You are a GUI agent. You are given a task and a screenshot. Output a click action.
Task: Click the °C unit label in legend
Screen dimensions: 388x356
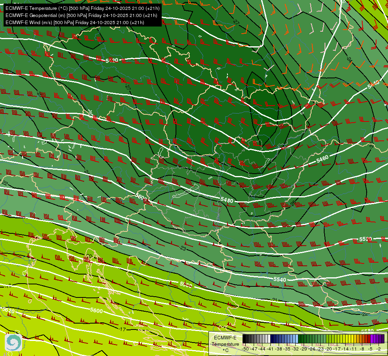point(226,350)
